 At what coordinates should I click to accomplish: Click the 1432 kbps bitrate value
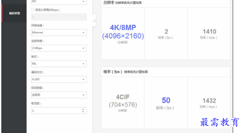209,101
